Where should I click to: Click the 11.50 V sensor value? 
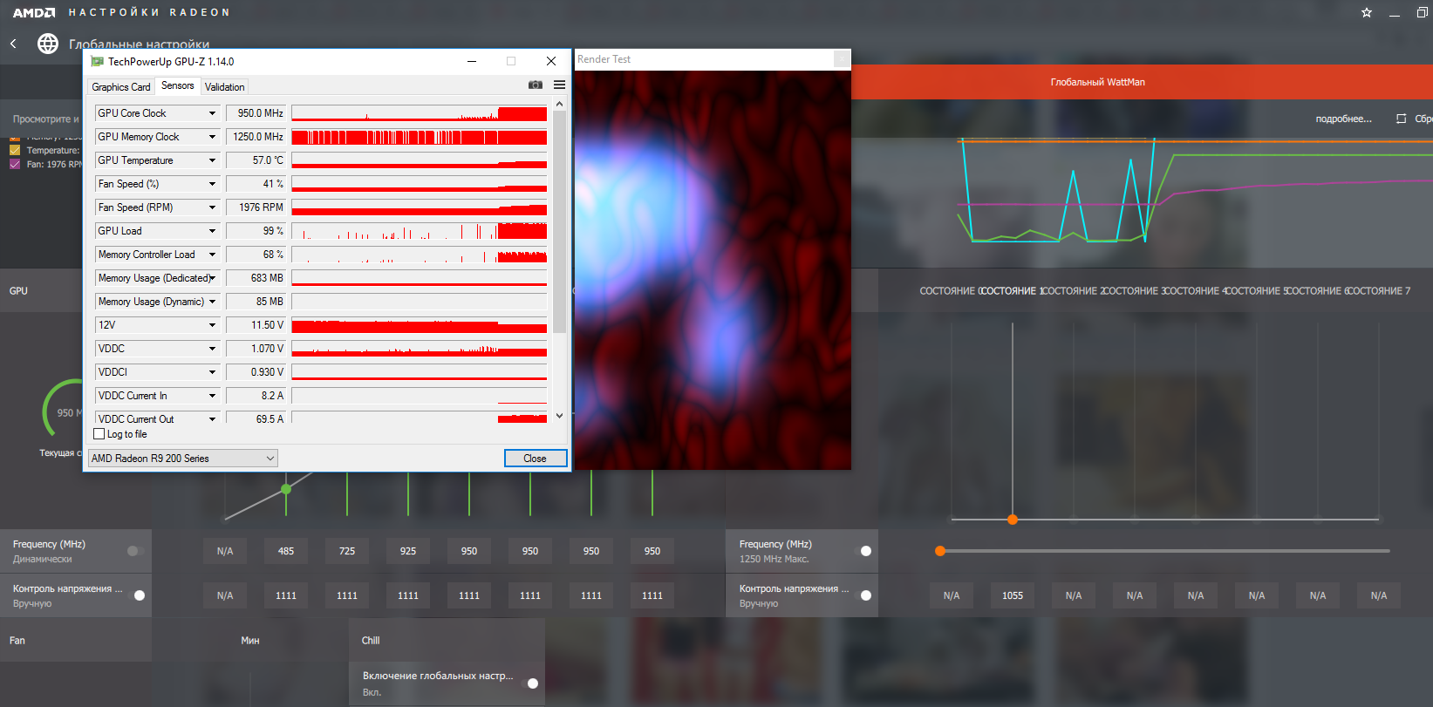point(256,325)
